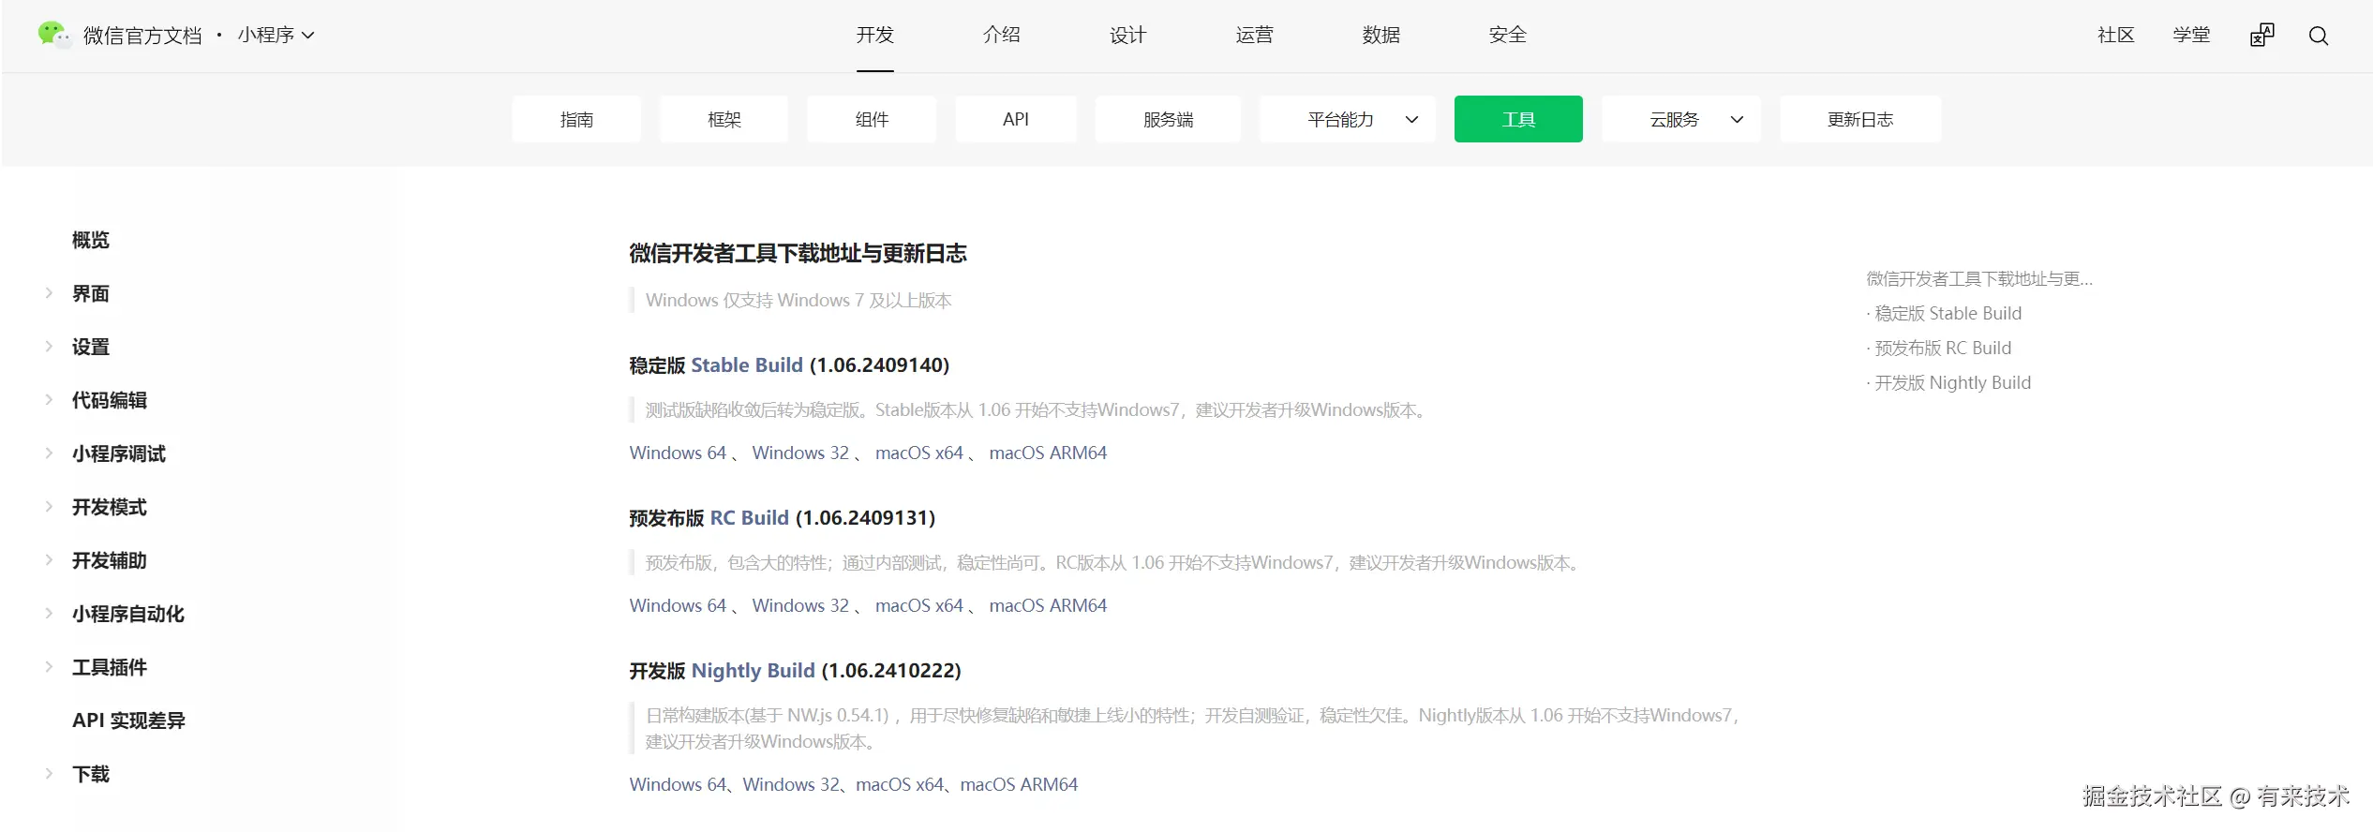Screen dimensions: 2373x832
Task: Expand the 设置 sidebar section
Action: (x=49, y=347)
